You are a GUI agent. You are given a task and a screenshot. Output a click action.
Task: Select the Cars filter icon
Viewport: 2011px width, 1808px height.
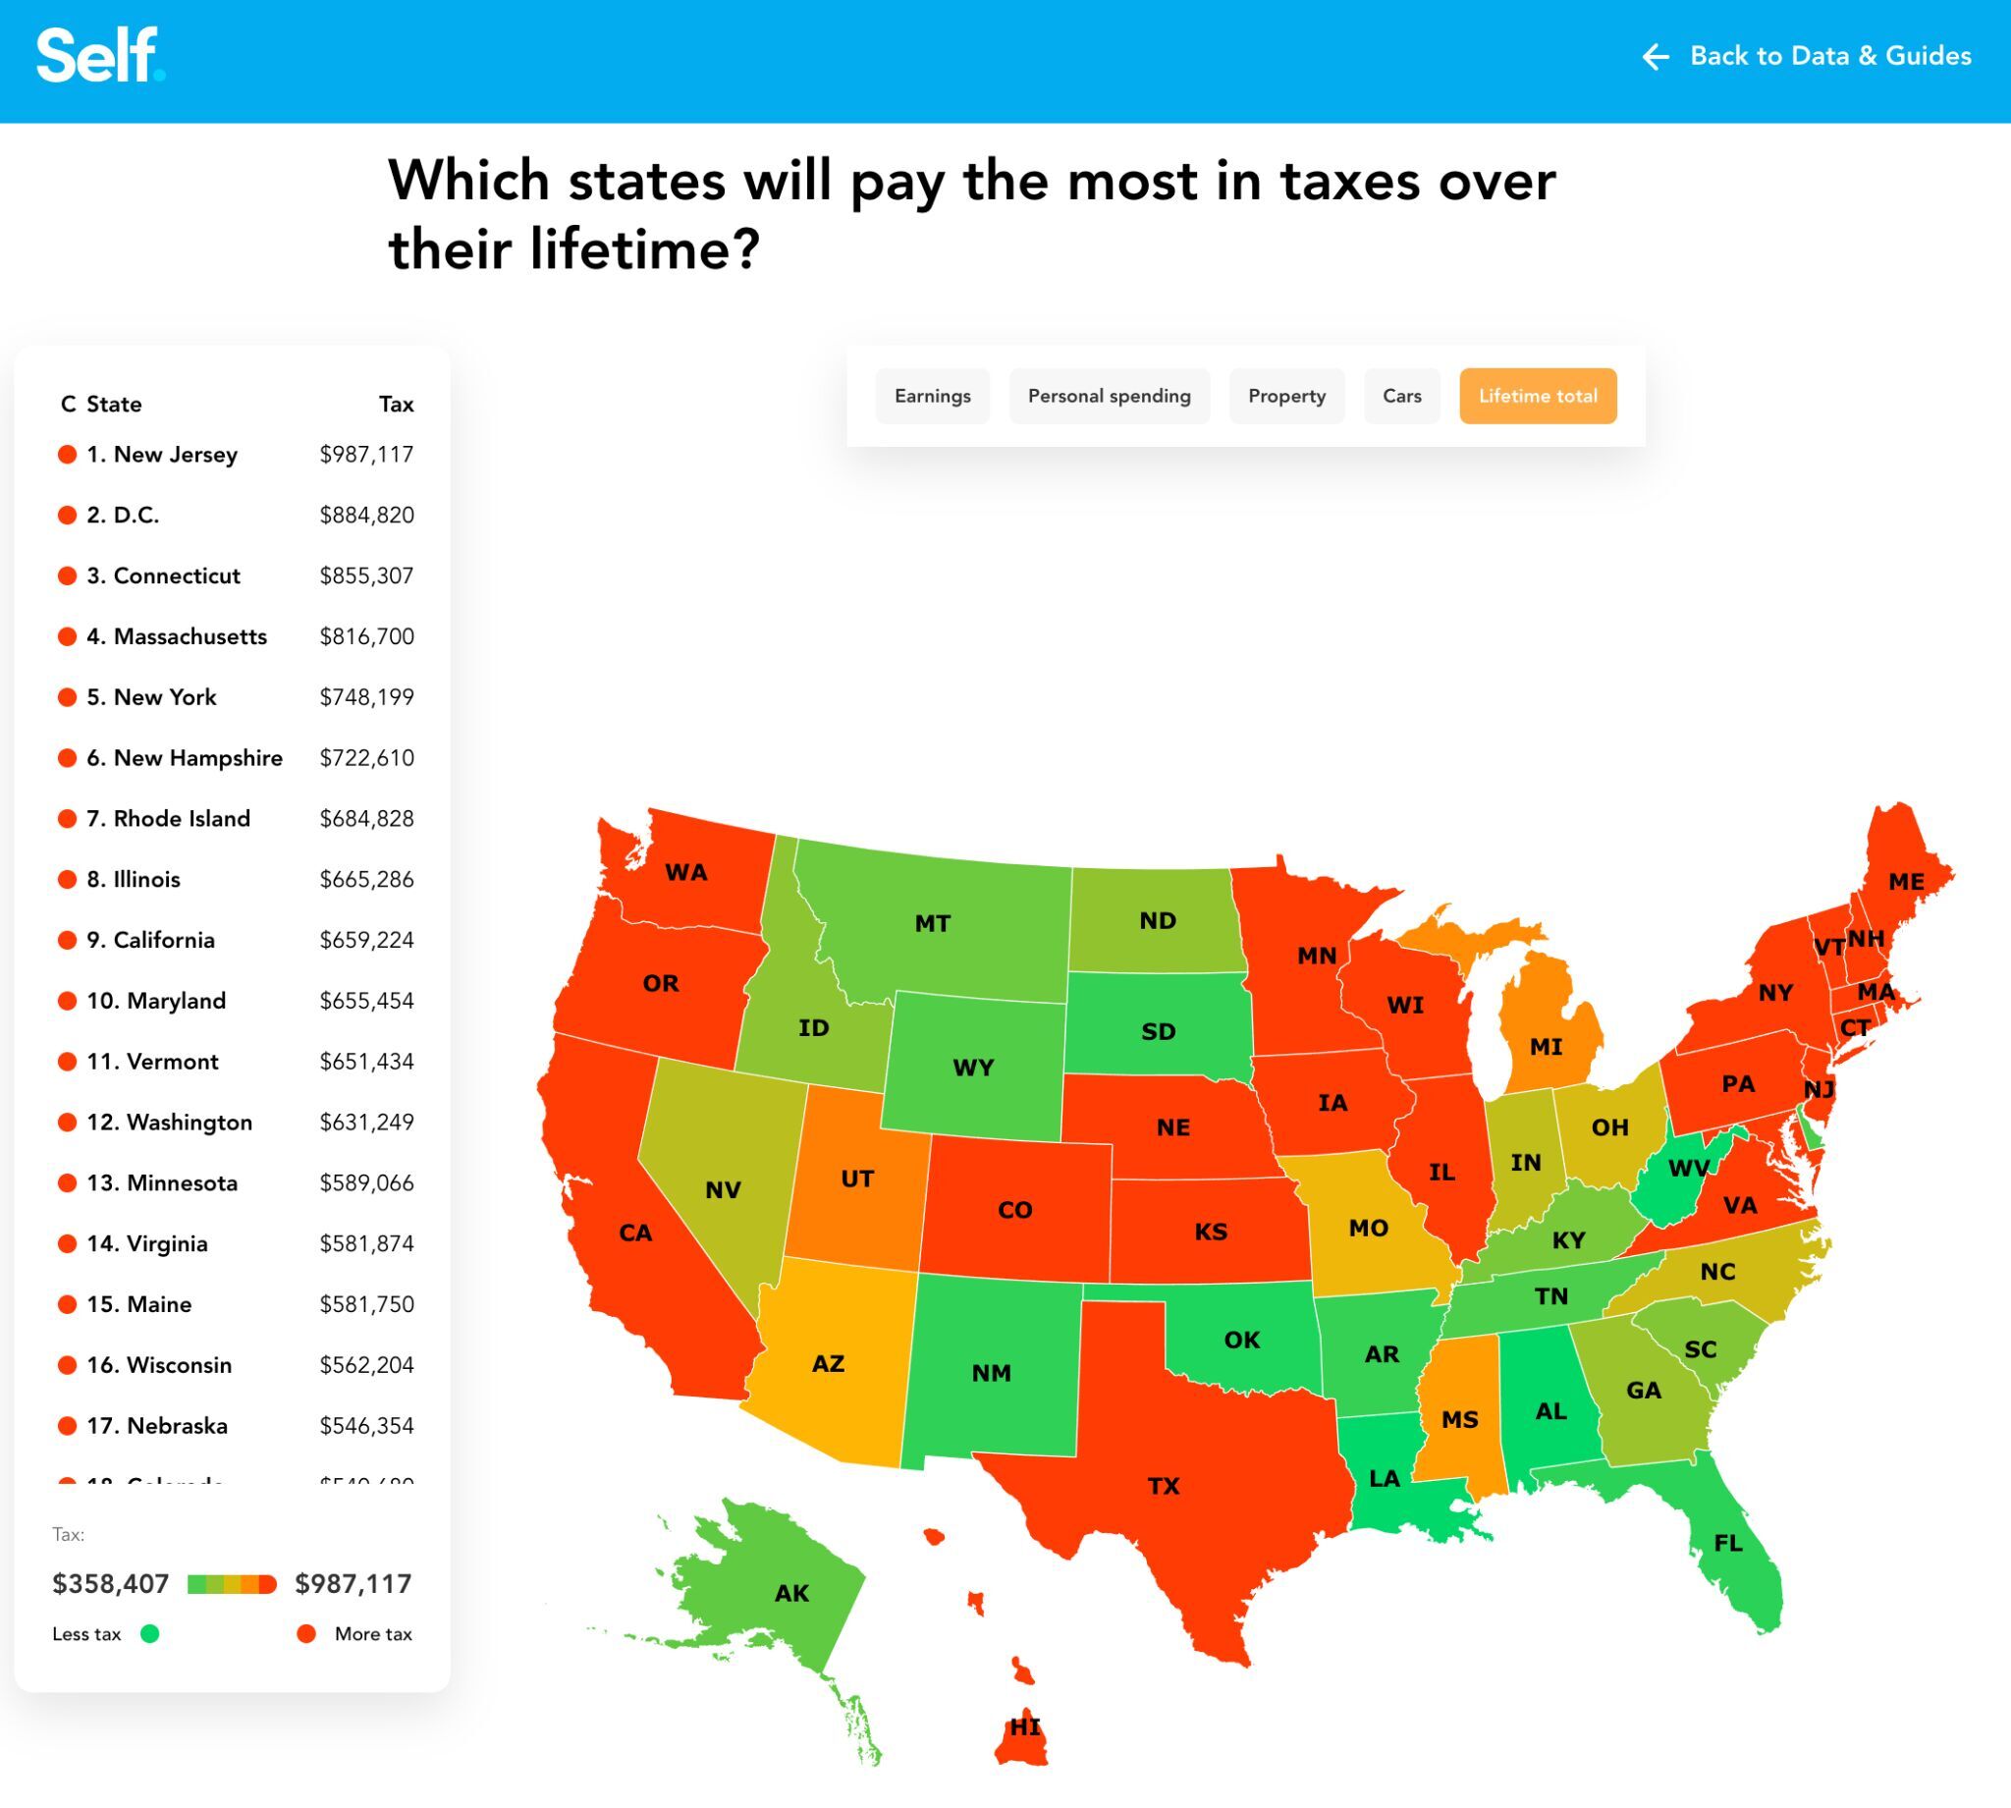[x=1402, y=396]
